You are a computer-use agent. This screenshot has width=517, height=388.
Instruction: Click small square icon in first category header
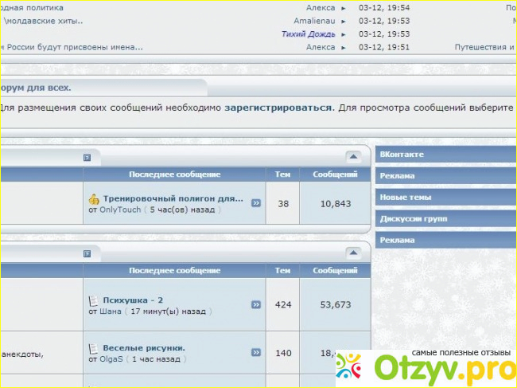(87, 158)
